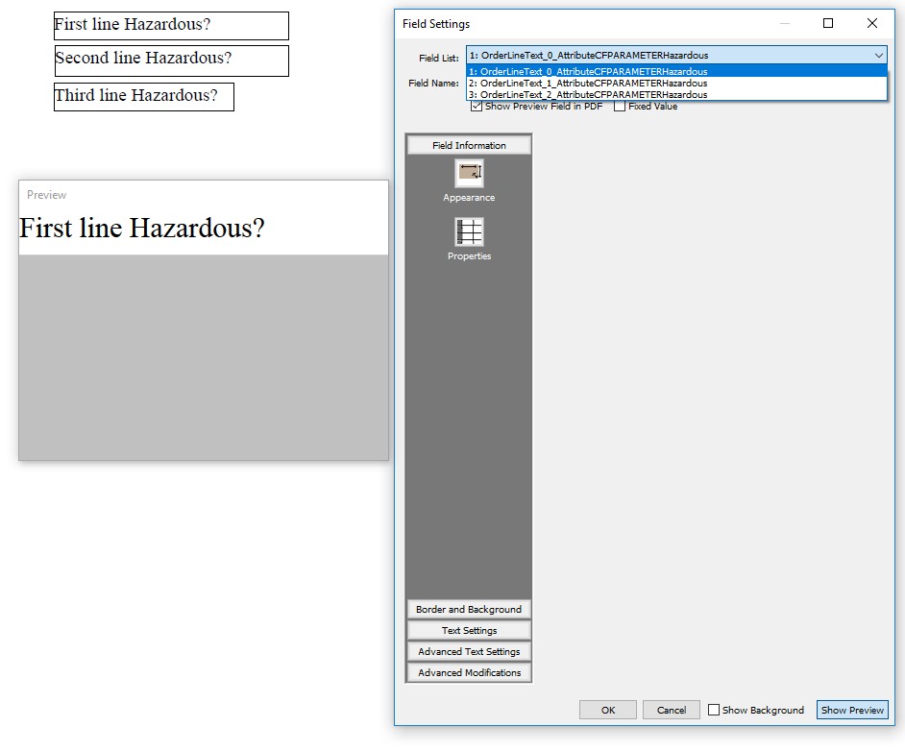Click the OK button
The height and width of the screenshot is (751, 905).
click(x=607, y=711)
